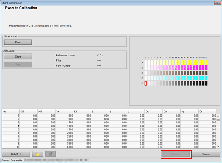The width and height of the screenshot is (222, 163).
Task: Click the K% column header
Action: click(82, 111)
